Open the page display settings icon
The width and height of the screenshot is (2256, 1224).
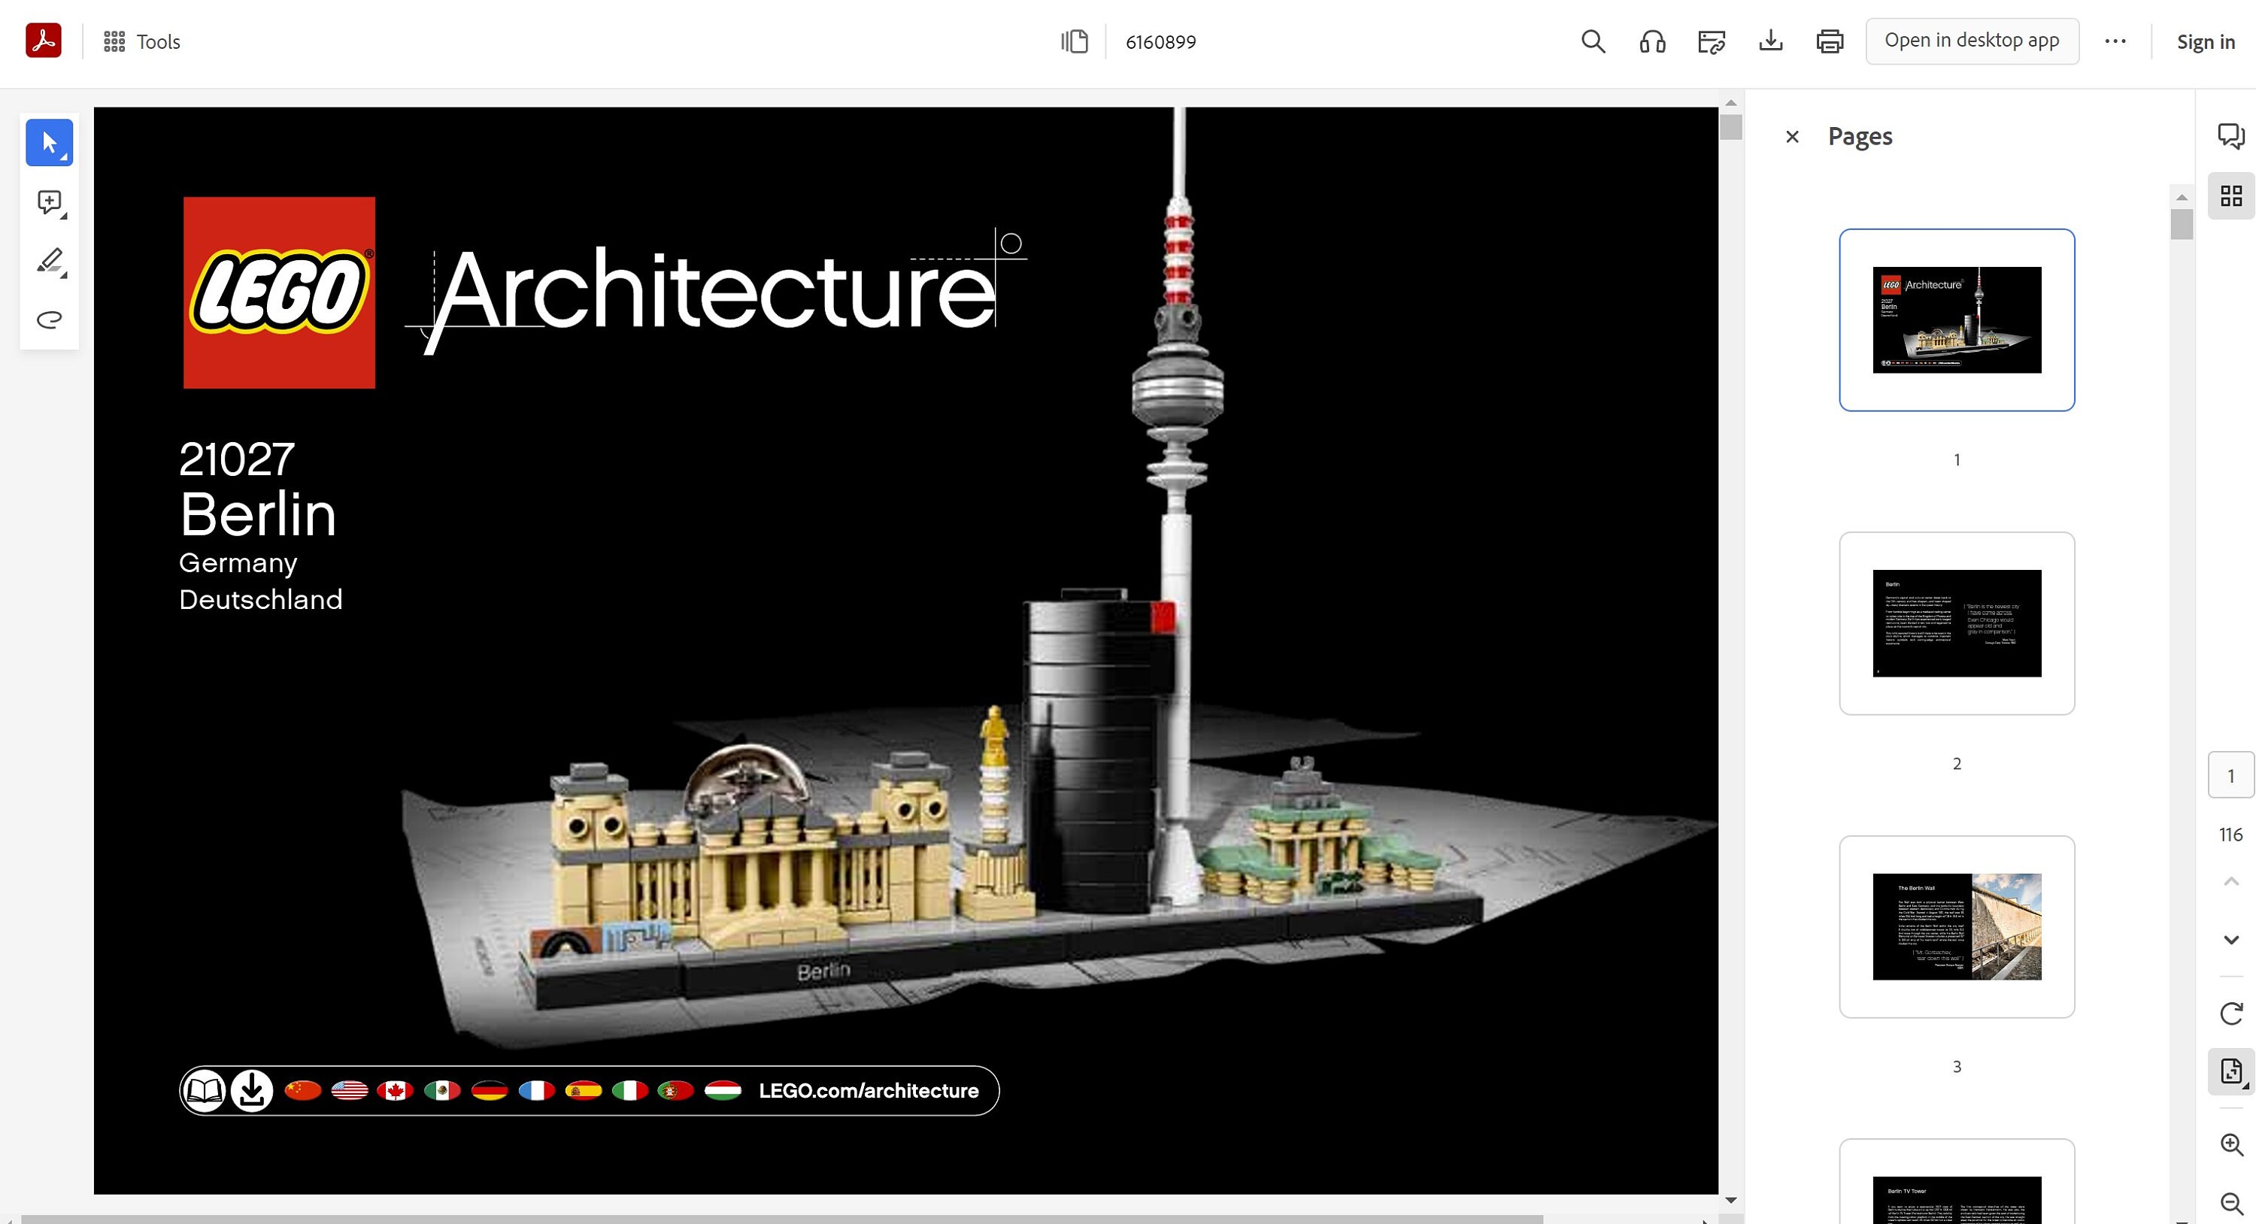pyautogui.click(x=2230, y=1071)
